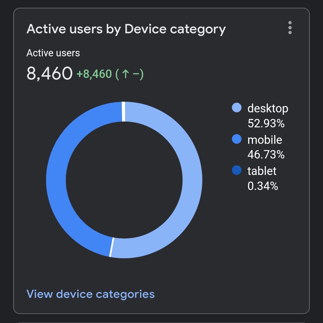The height and width of the screenshot is (323, 323).
Task: Click the white divider at top of donut
Action: point(124,112)
